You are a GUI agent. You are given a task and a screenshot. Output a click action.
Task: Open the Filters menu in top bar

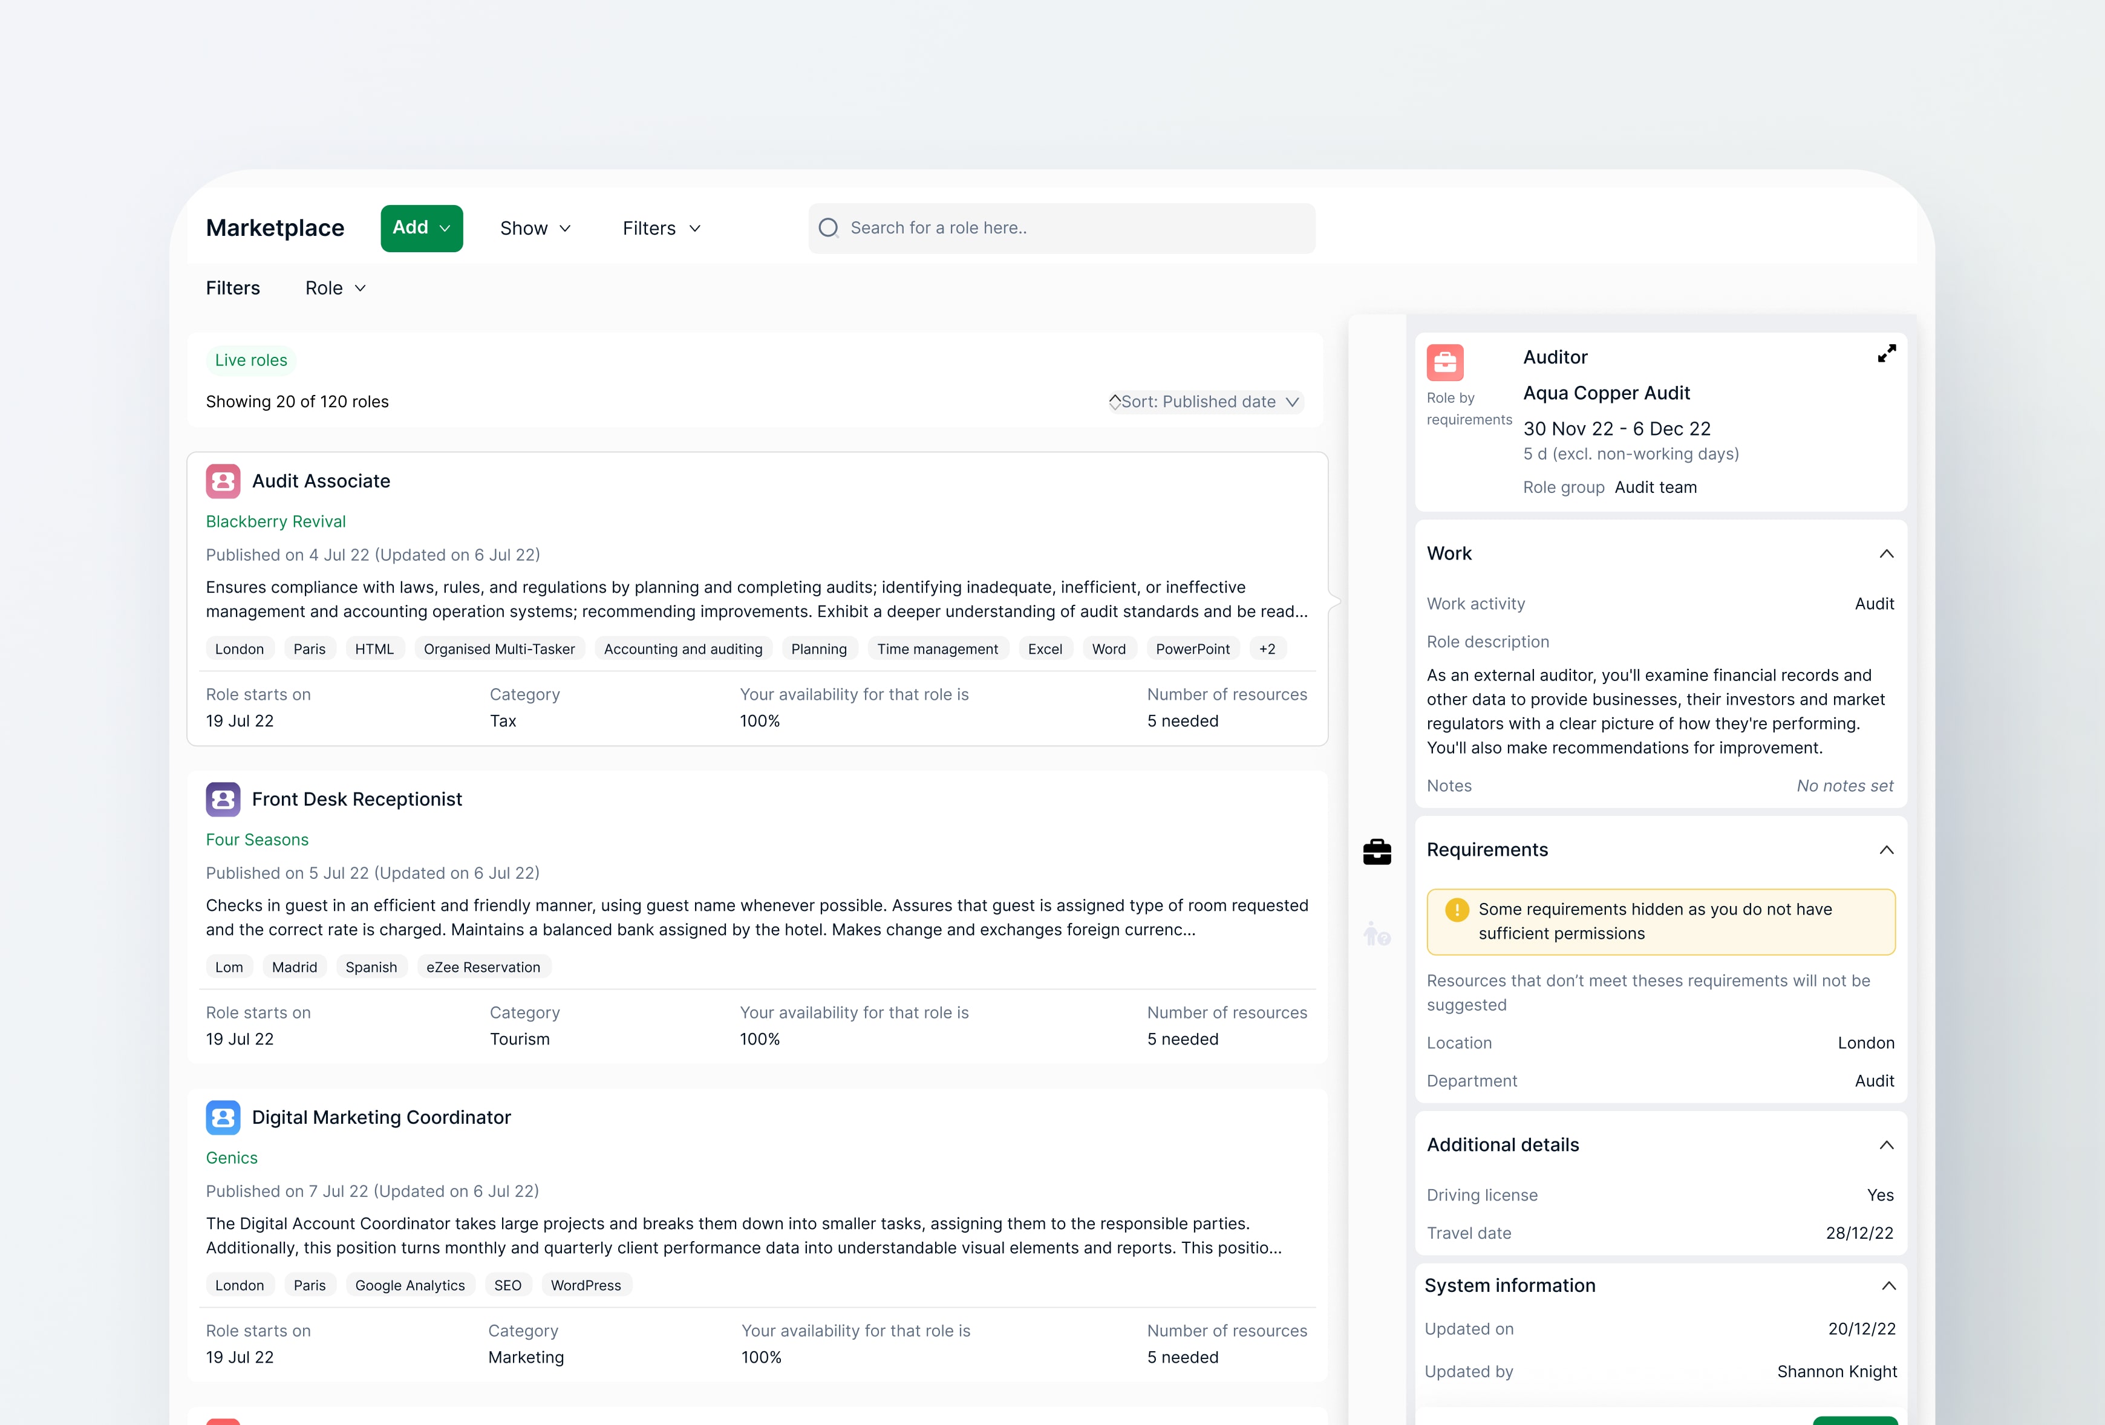(x=661, y=228)
